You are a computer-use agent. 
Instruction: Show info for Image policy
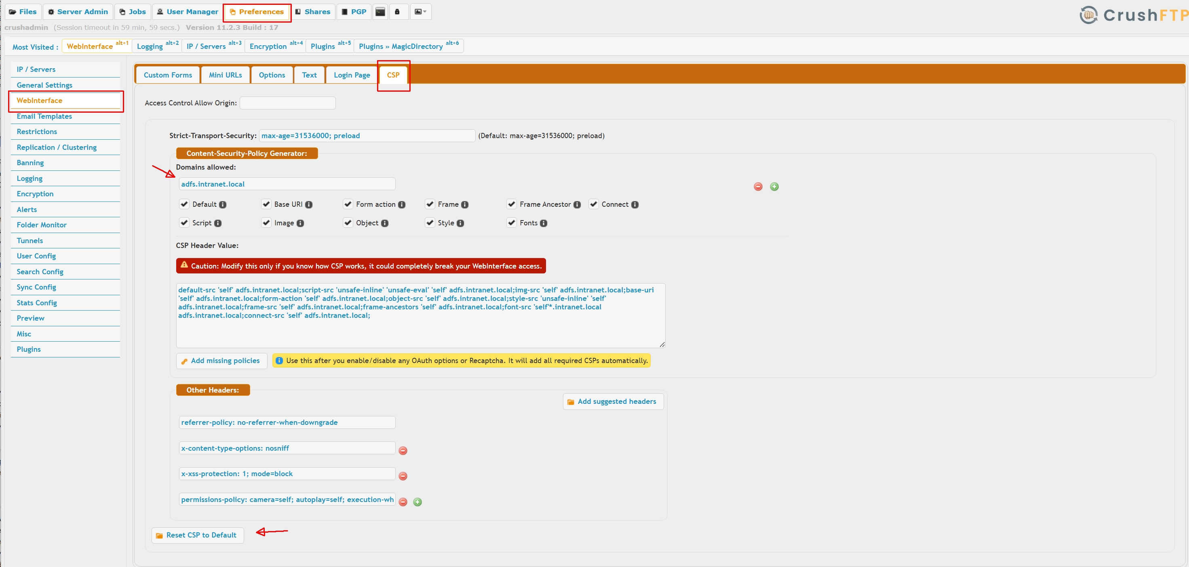pyautogui.click(x=300, y=223)
